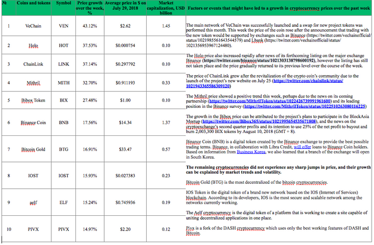This screenshot has height=245, width=374.
Task: Click the $1.00 average price cell
Action: pyautogui.click(x=125, y=100)
